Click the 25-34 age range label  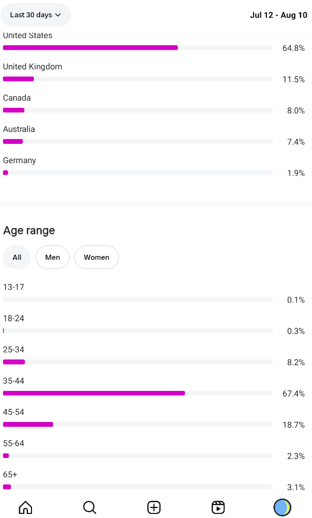pyautogui.click(x=14, y=350)
